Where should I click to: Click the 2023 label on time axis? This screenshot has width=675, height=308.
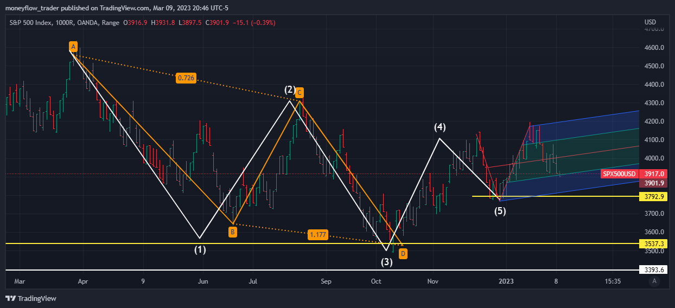[506, 281]
